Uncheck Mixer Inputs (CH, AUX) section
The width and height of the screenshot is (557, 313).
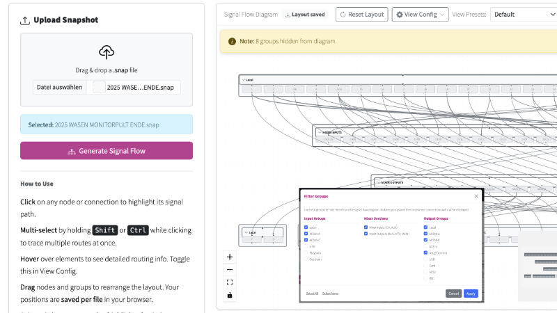[366, 227]
